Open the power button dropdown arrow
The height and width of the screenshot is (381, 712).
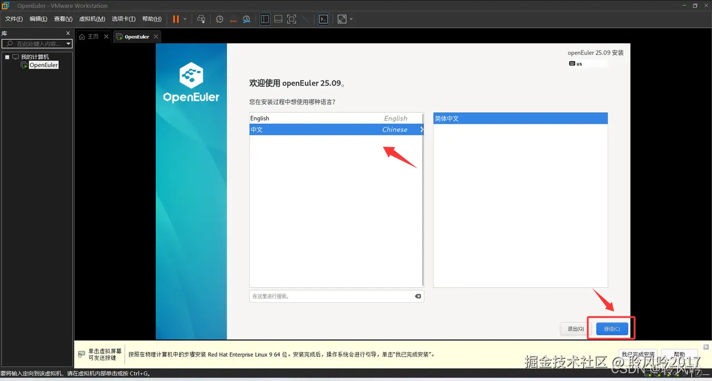(184, 19)
